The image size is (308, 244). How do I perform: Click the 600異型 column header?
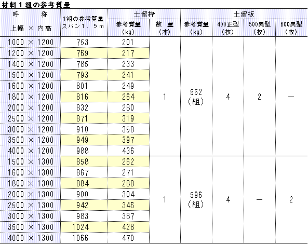coord(291,28)
